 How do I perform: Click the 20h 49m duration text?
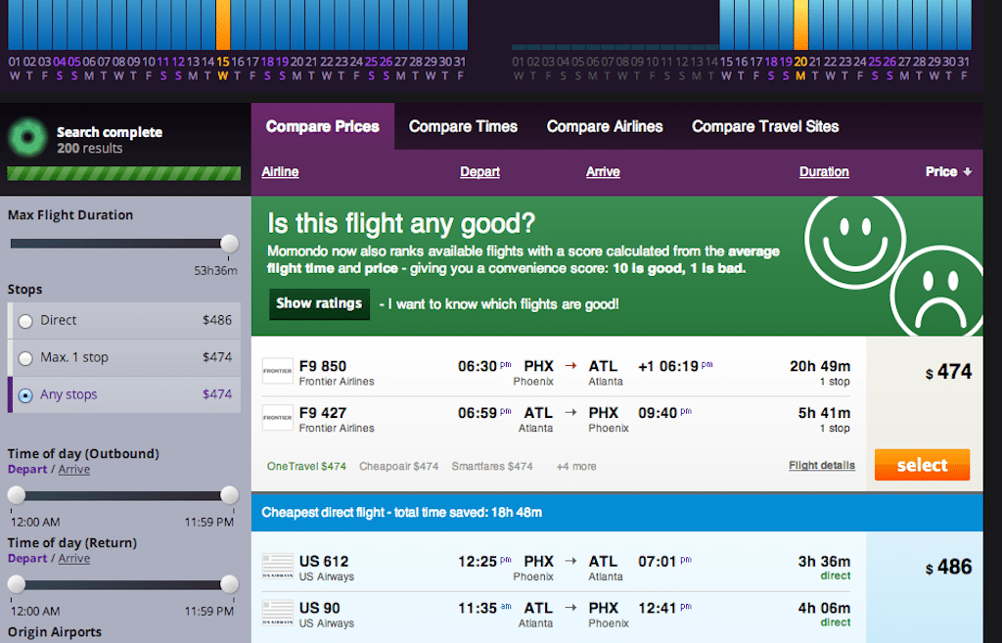(x=820, y=366)
